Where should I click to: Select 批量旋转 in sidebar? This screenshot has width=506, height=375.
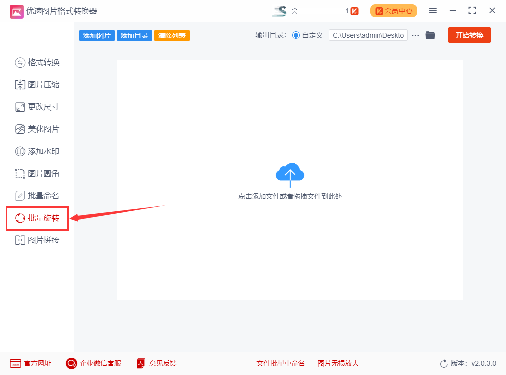pyautogui.click(x=38, y=218)
